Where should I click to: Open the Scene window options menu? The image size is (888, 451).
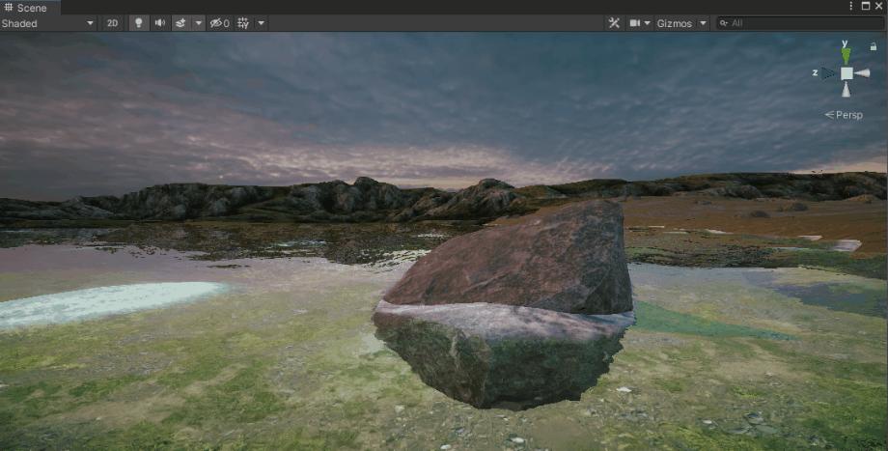pos(850,6)
